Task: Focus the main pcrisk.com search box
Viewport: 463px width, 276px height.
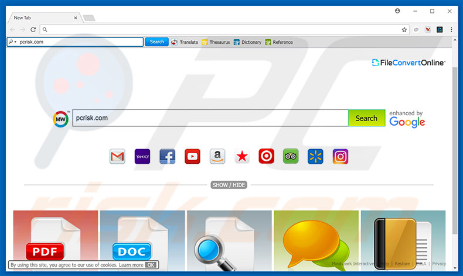Action: (210, 118)
